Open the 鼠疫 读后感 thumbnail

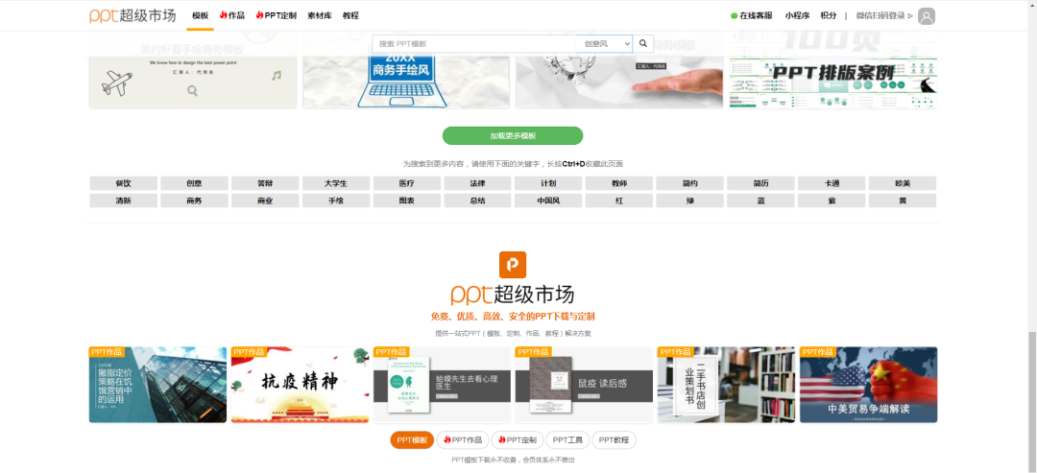coord(584,385)
